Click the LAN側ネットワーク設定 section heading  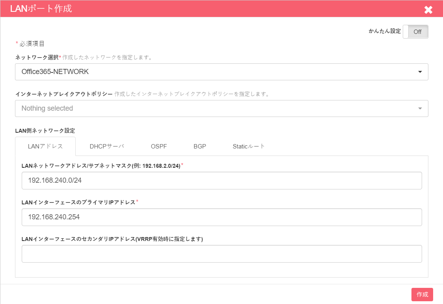[x=45, y=130]
